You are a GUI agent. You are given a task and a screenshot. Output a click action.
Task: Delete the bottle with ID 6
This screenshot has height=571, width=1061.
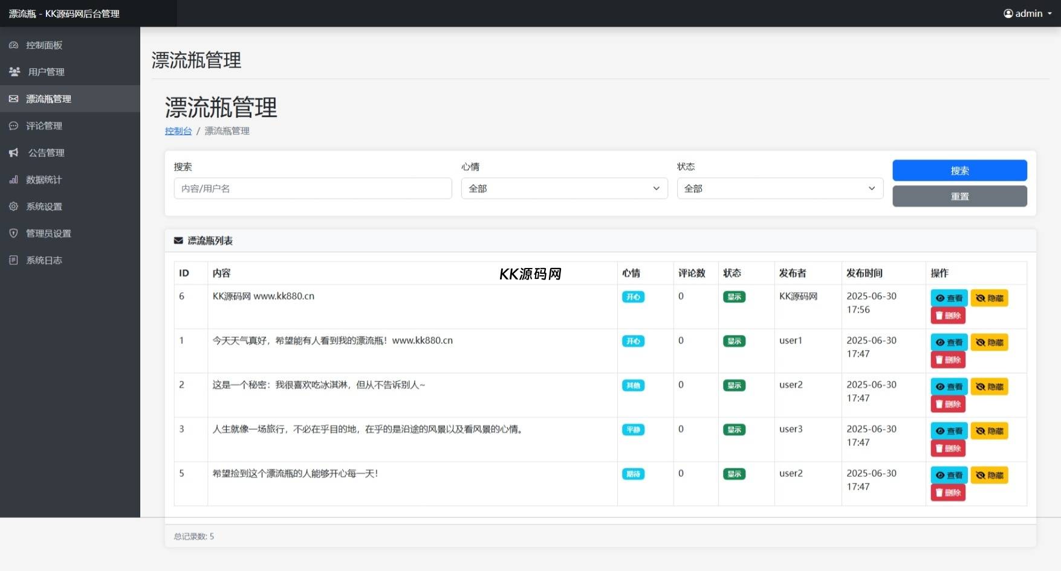948,316
